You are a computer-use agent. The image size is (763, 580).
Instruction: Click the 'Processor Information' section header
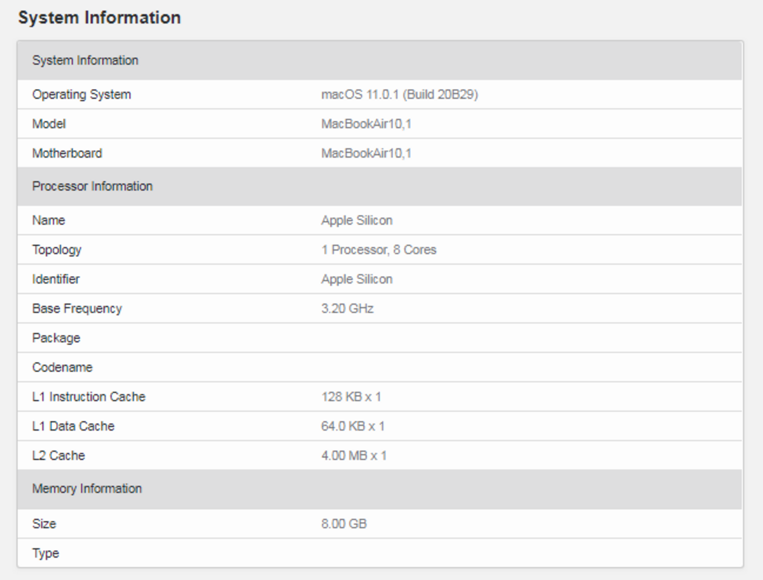[380, 186]
